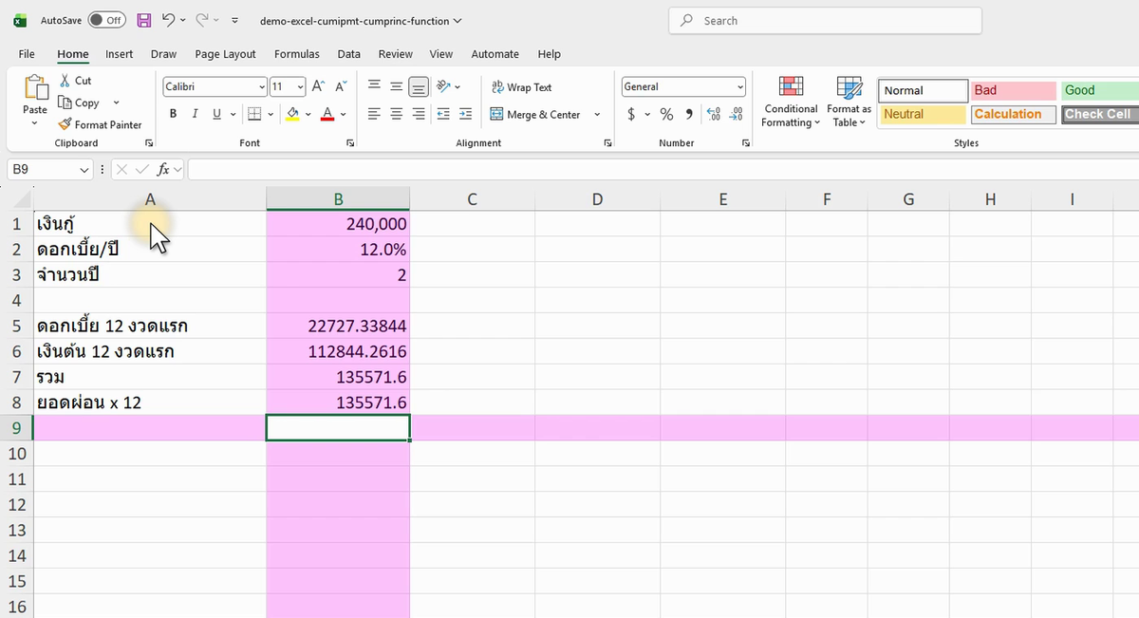Turn on the AutoSave switch
The height and width of the screenshot is (618, 1139).
(x=106, y=20)
